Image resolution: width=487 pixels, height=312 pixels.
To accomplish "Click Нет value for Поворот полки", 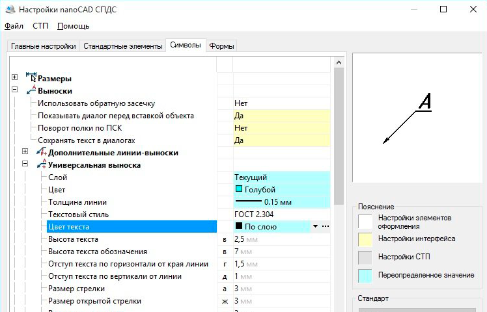I will click(282, 128).
